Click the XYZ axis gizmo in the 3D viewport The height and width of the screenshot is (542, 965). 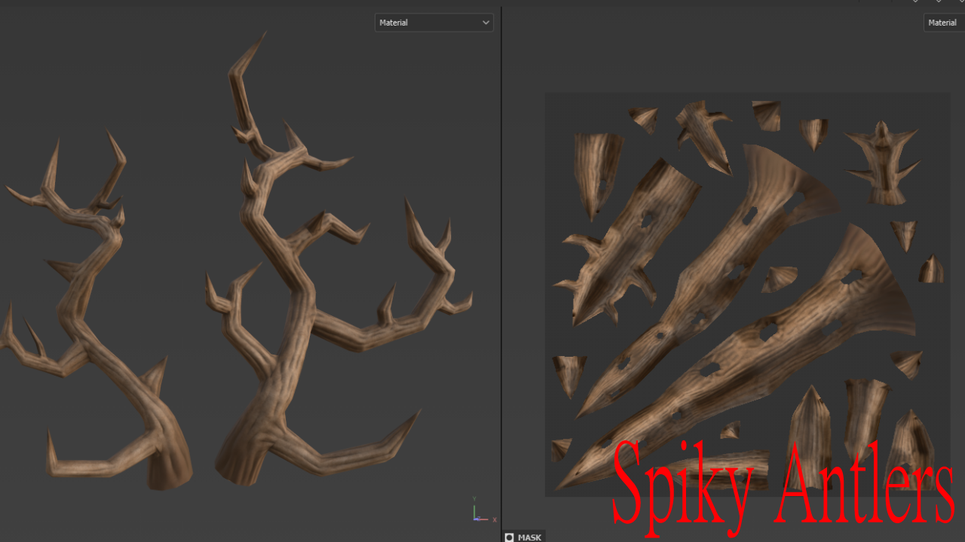coord(483,511)
